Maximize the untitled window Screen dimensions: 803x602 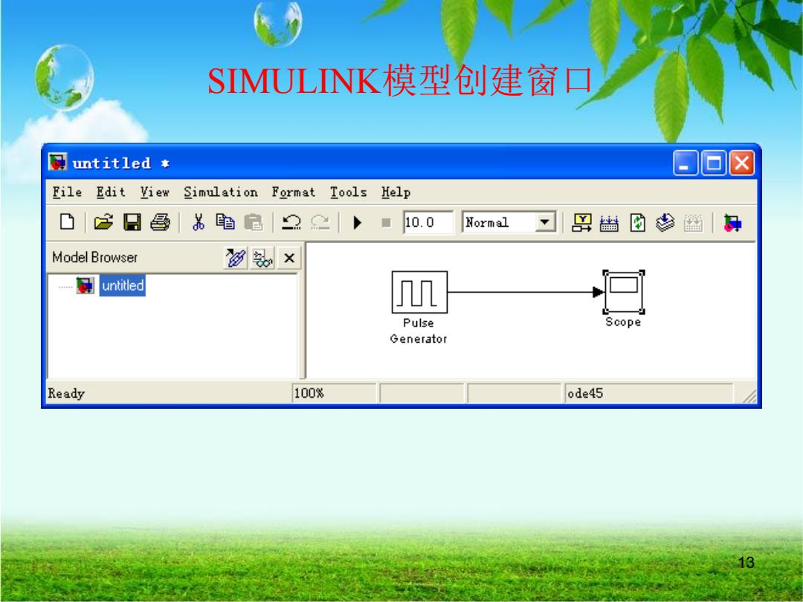713,164
